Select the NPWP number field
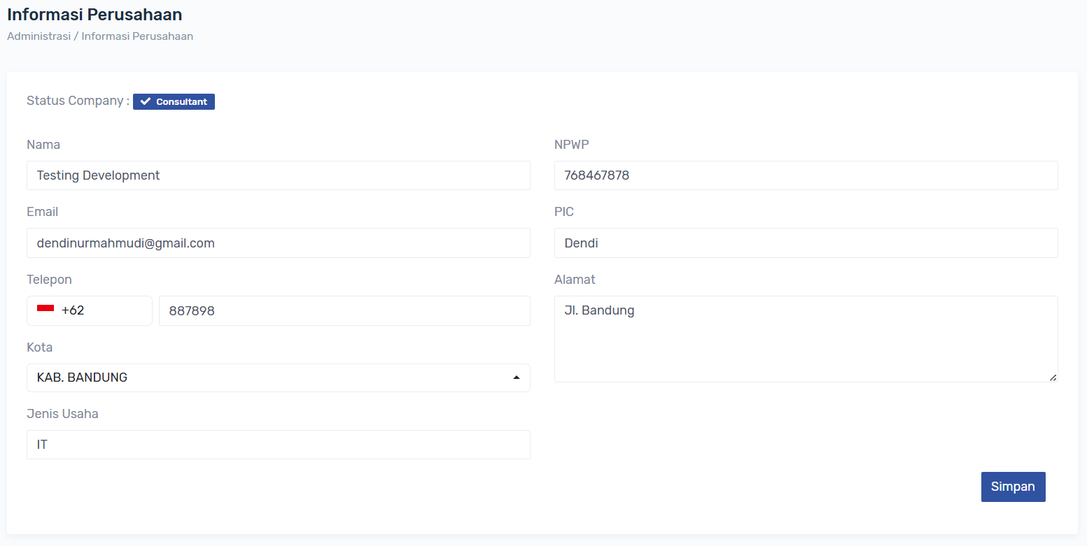 click(x=806, y=175)
